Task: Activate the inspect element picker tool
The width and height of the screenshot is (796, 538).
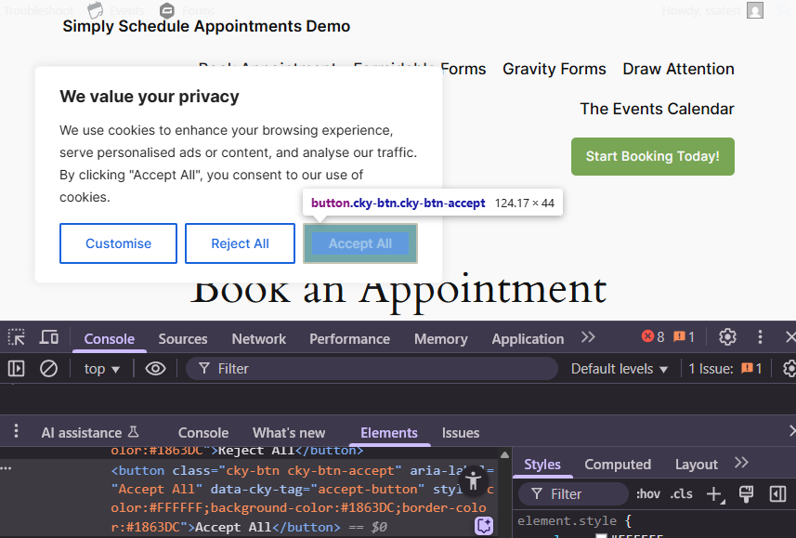Action: pyautogui.click(x=17, y=338)
